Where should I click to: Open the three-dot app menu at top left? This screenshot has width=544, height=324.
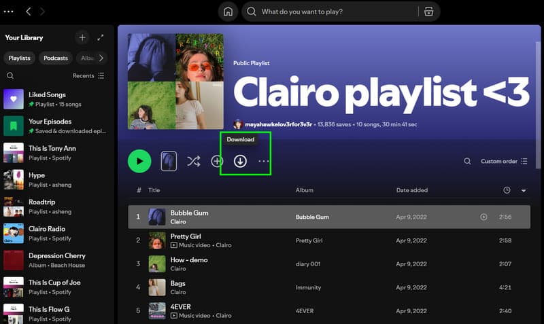(8, 12)
